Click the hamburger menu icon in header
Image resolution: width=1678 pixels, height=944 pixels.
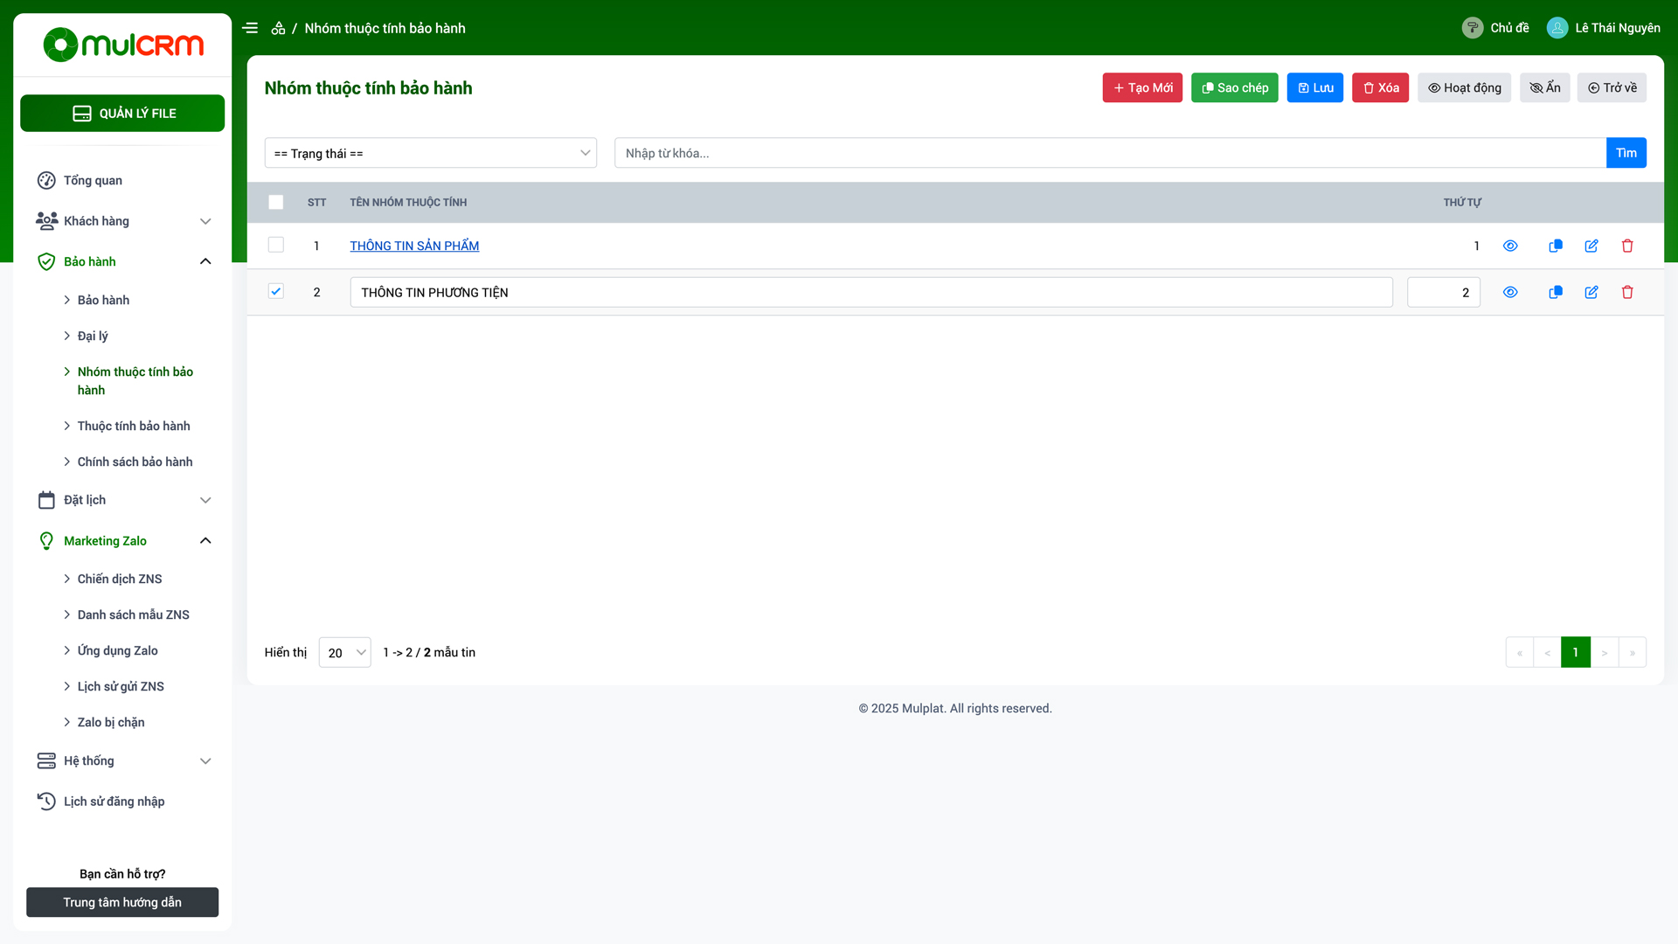(250, 28)
